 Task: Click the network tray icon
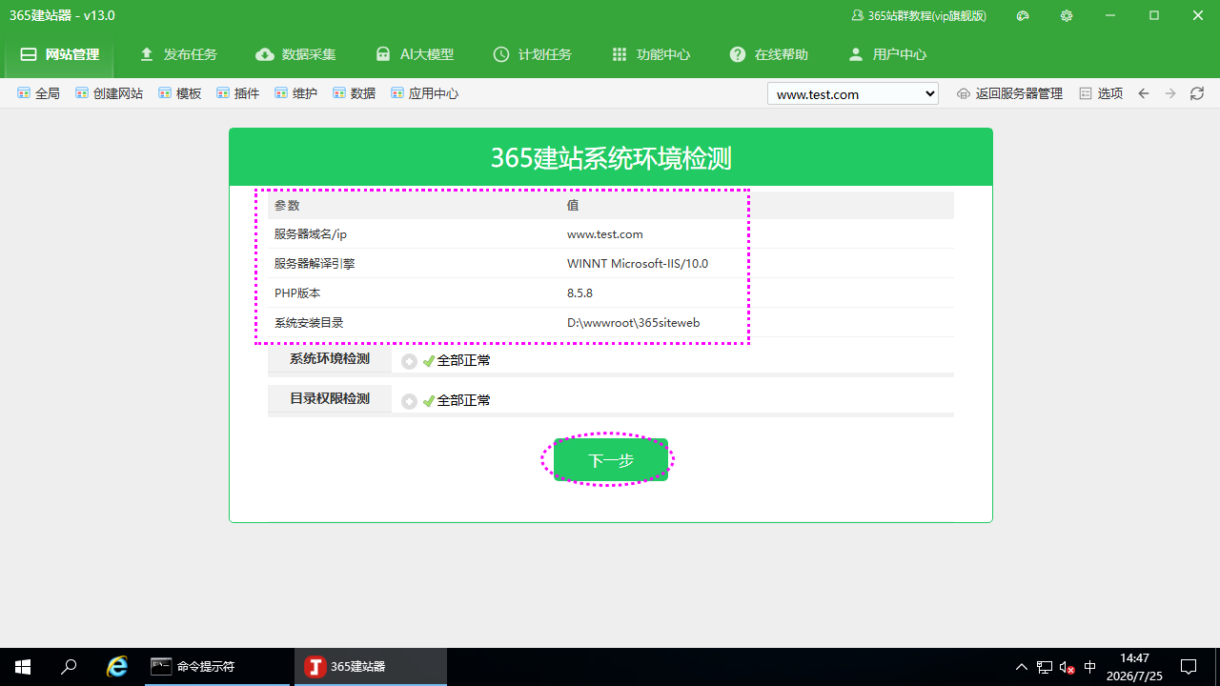click(1045, 667)
